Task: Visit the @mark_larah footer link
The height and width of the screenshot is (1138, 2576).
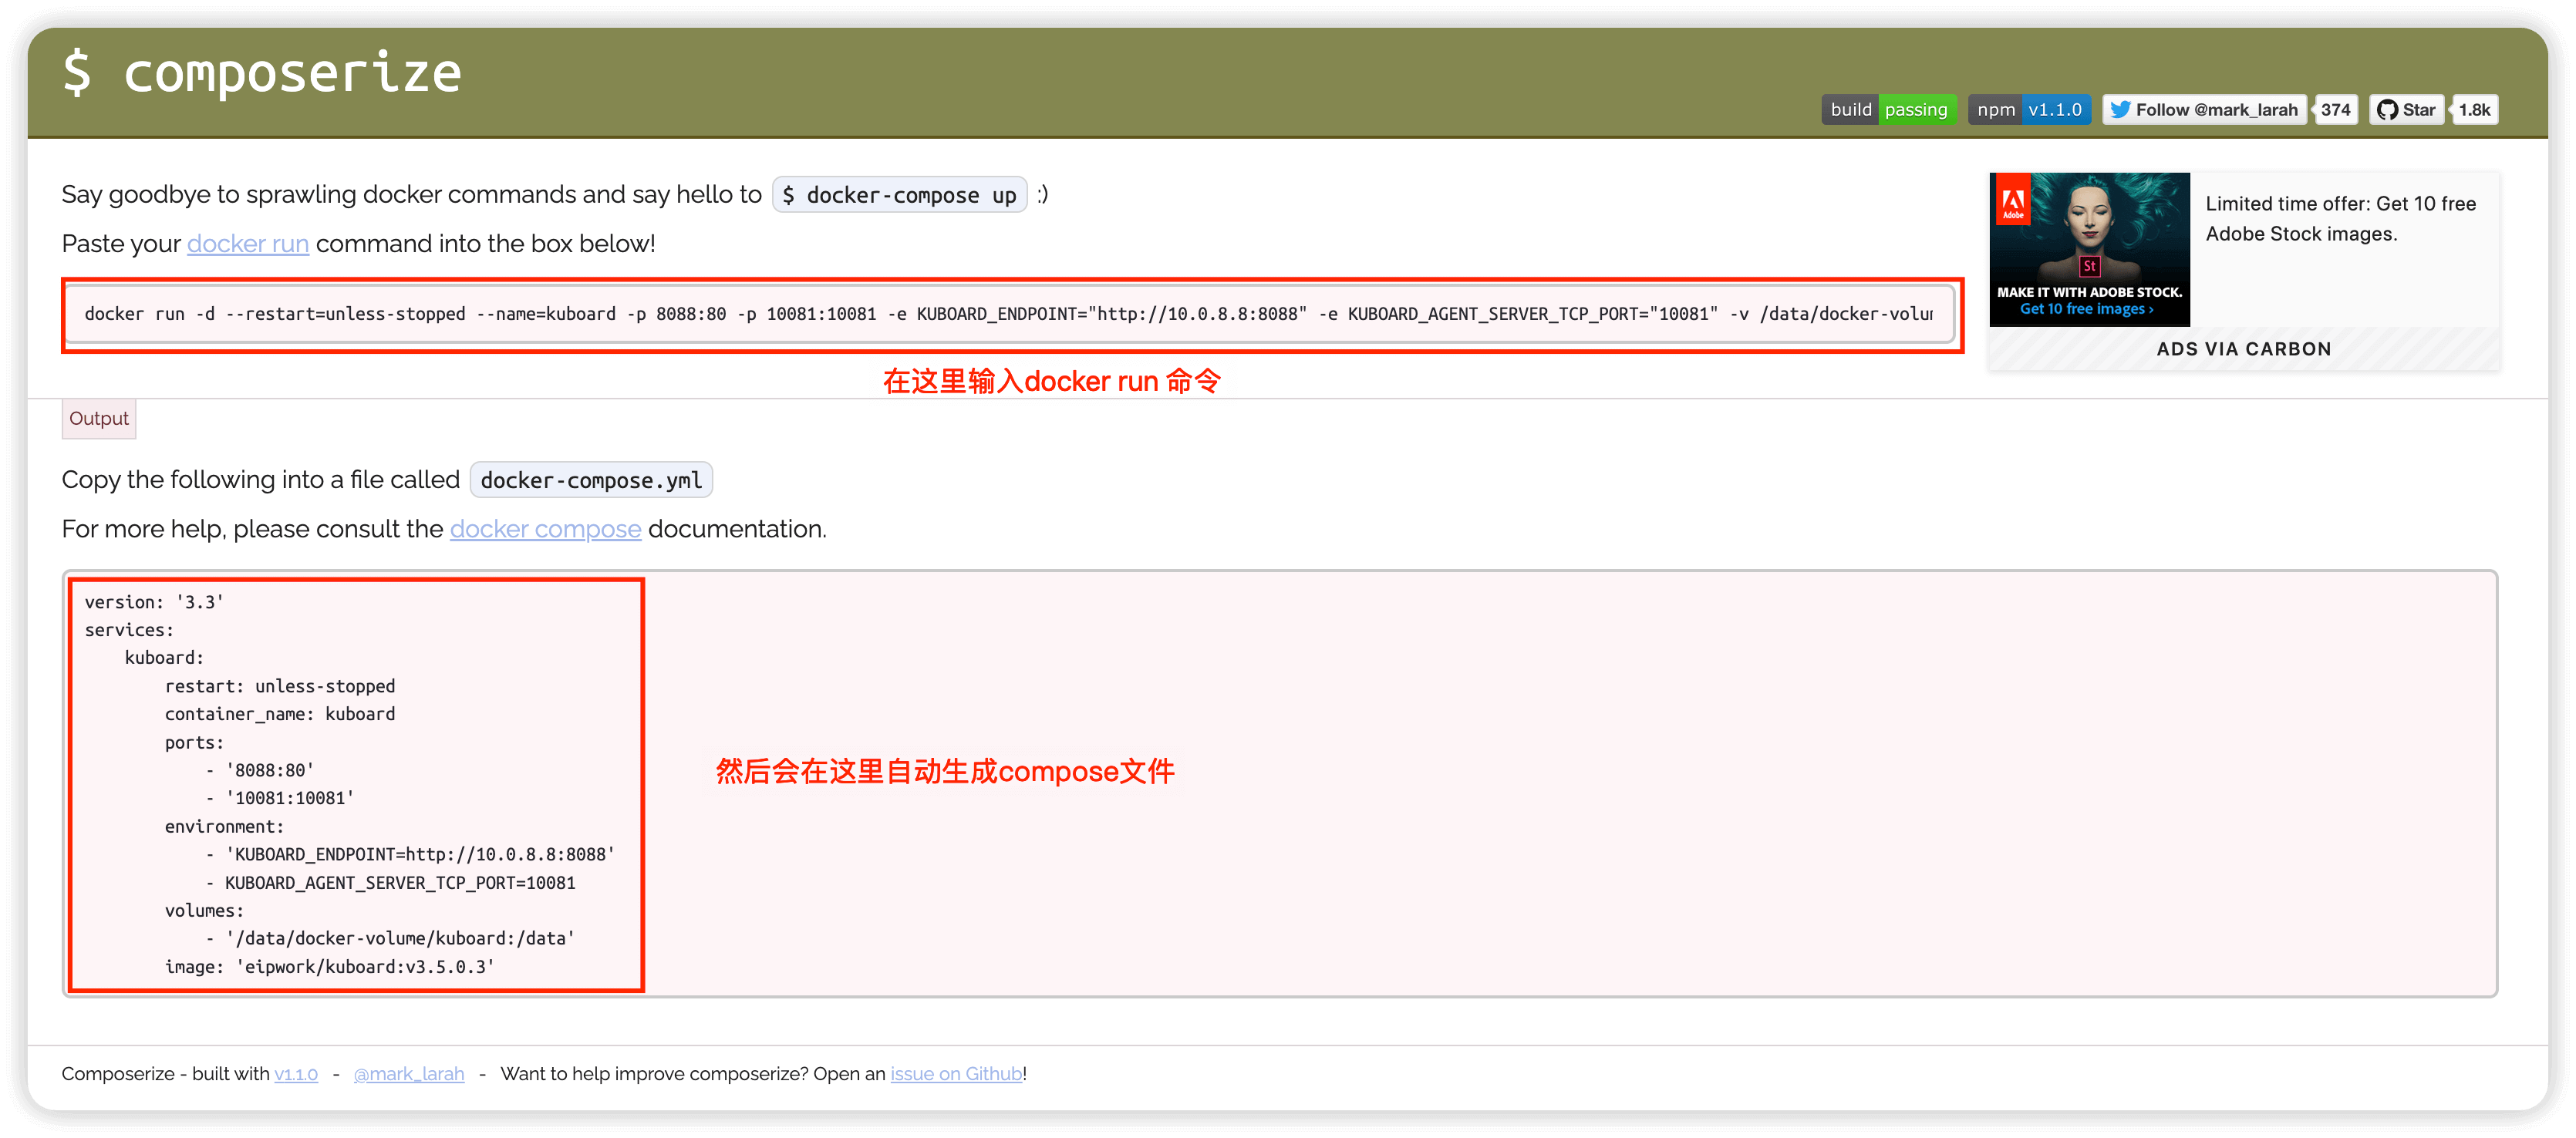Action: point(409,1074)
